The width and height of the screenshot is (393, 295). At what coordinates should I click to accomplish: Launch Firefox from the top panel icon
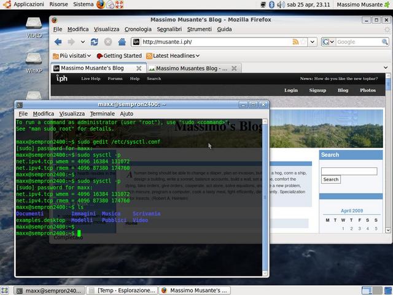101,4
